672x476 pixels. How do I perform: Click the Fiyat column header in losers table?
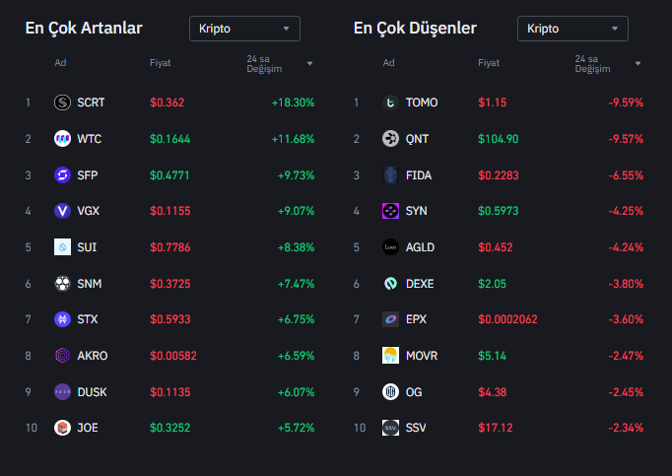(489, 63)
